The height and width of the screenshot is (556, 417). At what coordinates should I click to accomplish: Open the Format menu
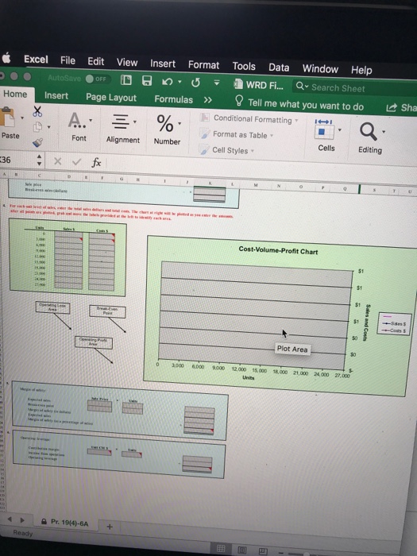tap(203, 65)
